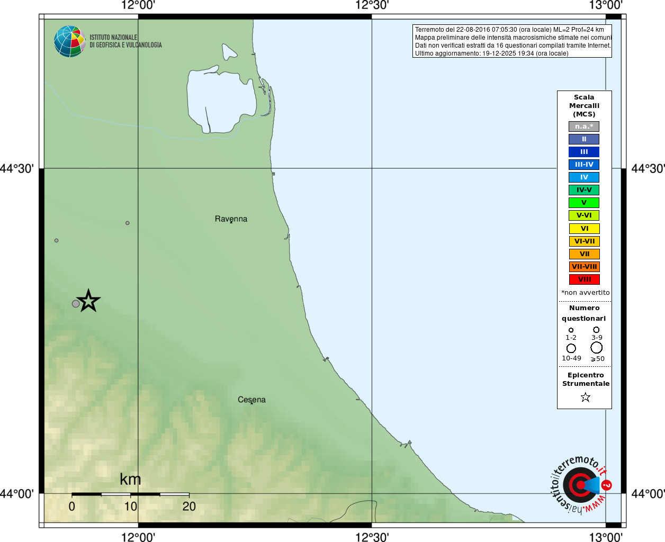The width and height of the screenshot is (665, 542).
Task: Click the large grey circle beside epicenter star
Action: coord(76,304)
